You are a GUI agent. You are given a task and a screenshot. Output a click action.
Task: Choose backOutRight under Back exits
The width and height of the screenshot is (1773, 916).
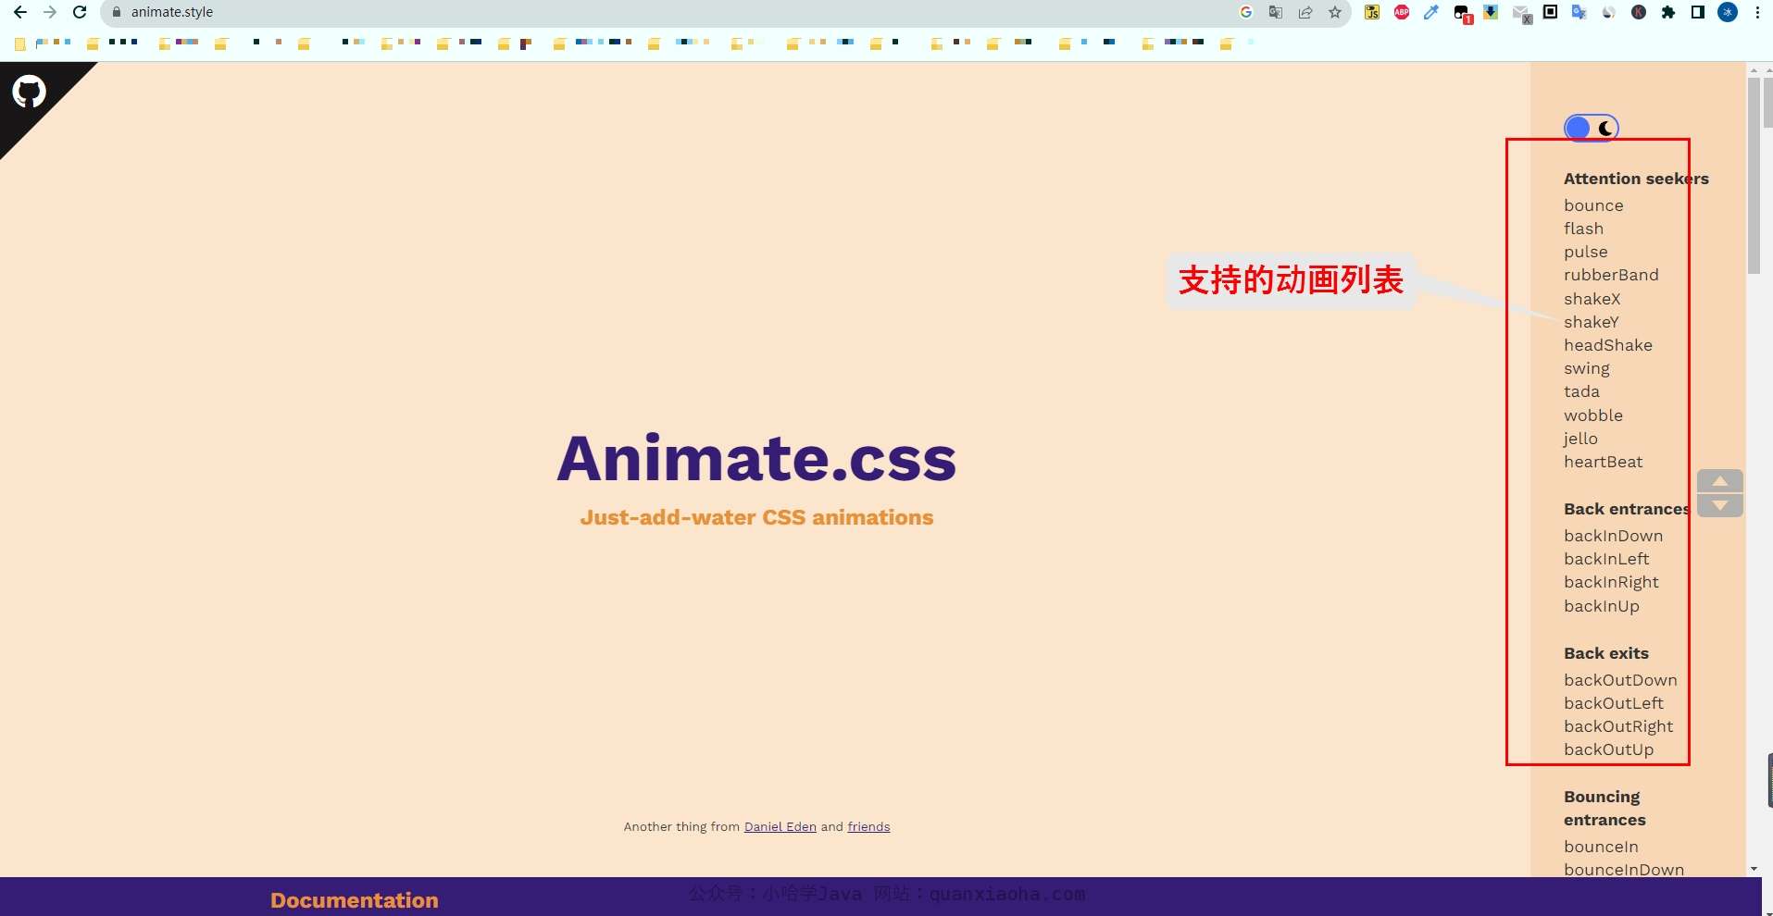pos(1618,726)
